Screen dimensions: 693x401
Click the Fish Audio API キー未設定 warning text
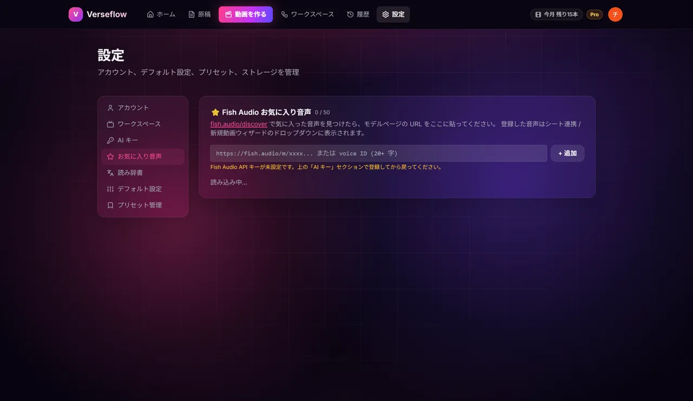326,167
